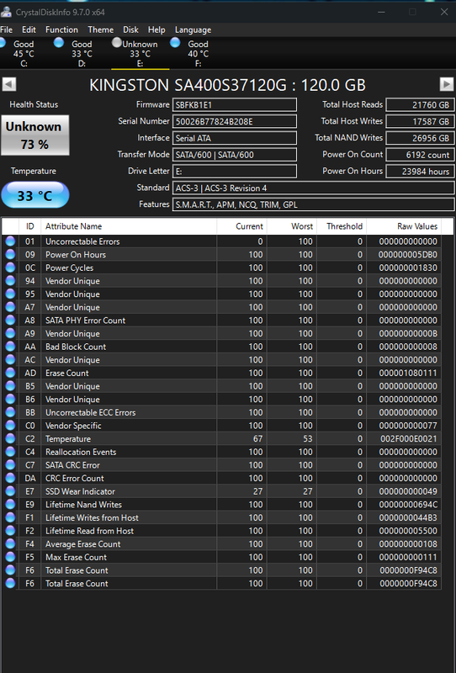Screen dimensions: 456x673
Task: Switch to drive F: disk tab
Action: point(198,53)
